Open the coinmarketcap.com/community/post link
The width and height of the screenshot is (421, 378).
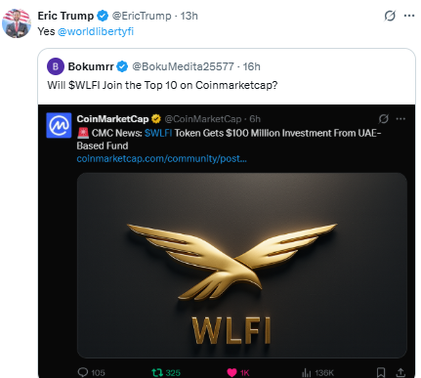click(x=161, y=158)
